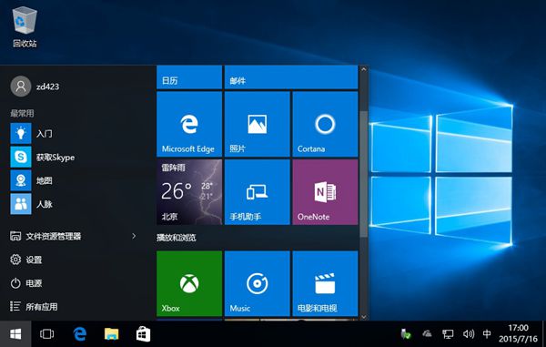Image resolution: width=546 pixels, height=347 pixels.
Task: Open the 手机助手 phone companion tile
Action: click(257, 192)
